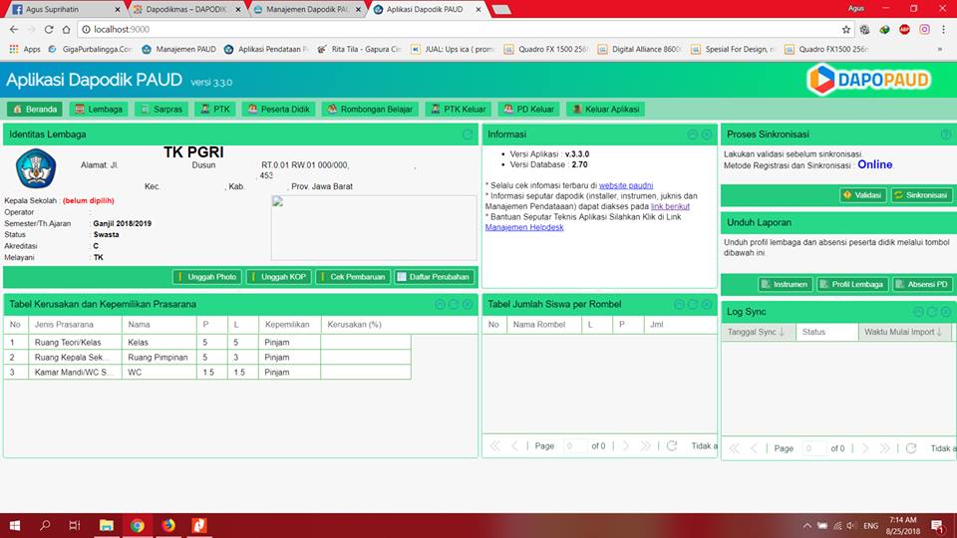The image size is (957, 538).
Task: Close the Log Sync panel
Action: tap(945, 312)
